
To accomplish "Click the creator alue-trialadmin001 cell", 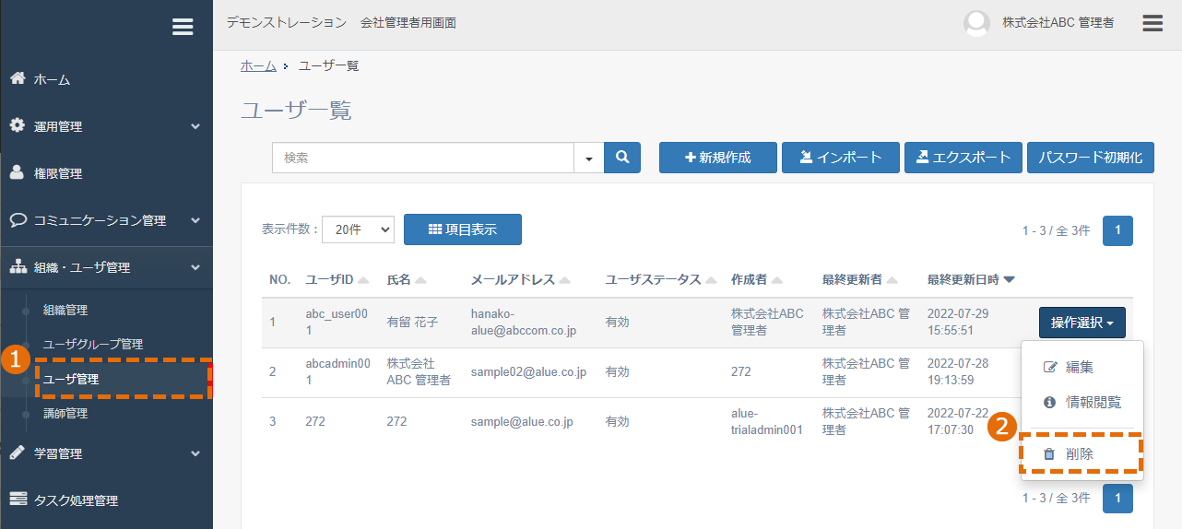I will tap(767, 421).
